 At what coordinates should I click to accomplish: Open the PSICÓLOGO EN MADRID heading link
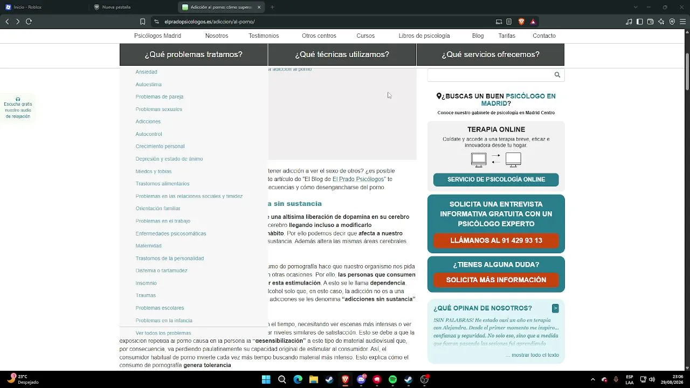click(x=518, y=100)
